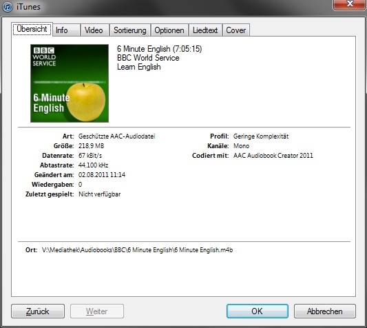
Task: Click the iTunes icon in title bar
Action: 8,7
